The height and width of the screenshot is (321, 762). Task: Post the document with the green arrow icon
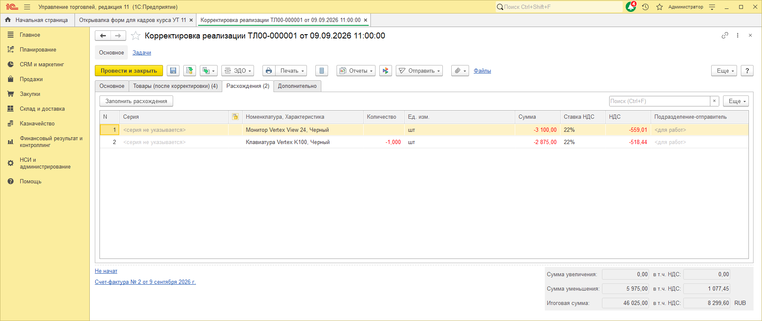point(190,71)
